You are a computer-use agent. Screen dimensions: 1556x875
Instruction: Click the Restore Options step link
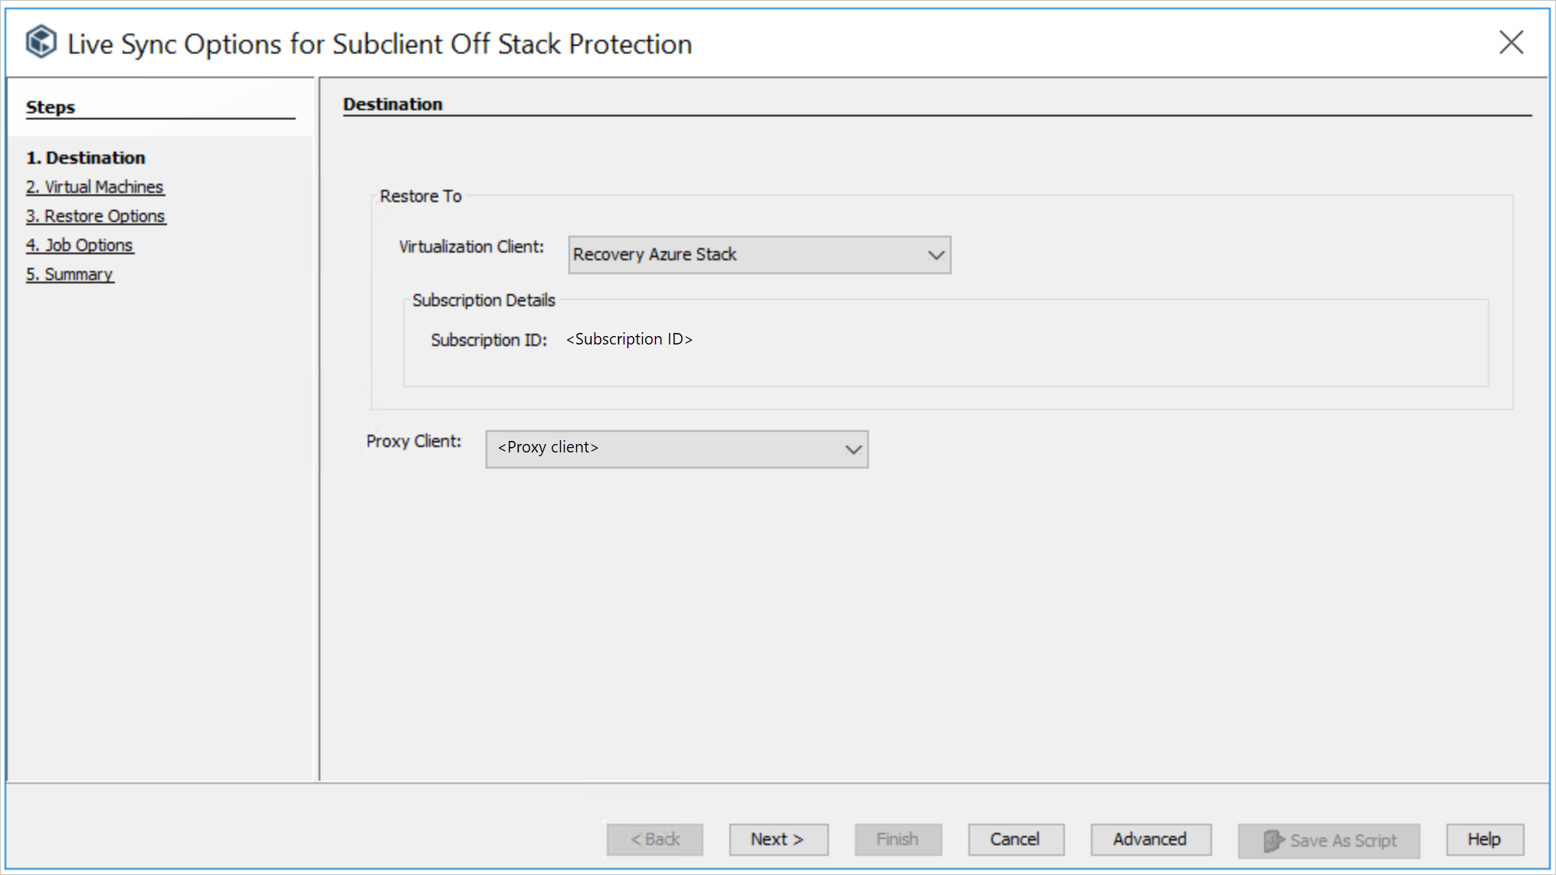(x=97, y=216)
